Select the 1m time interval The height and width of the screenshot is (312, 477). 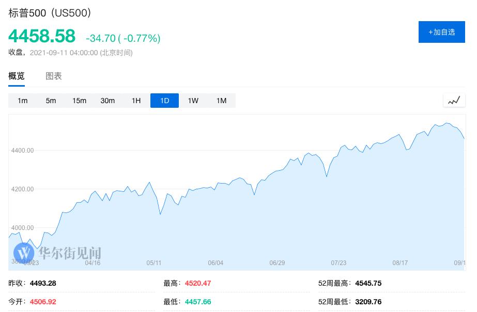[x=22, y=101]
